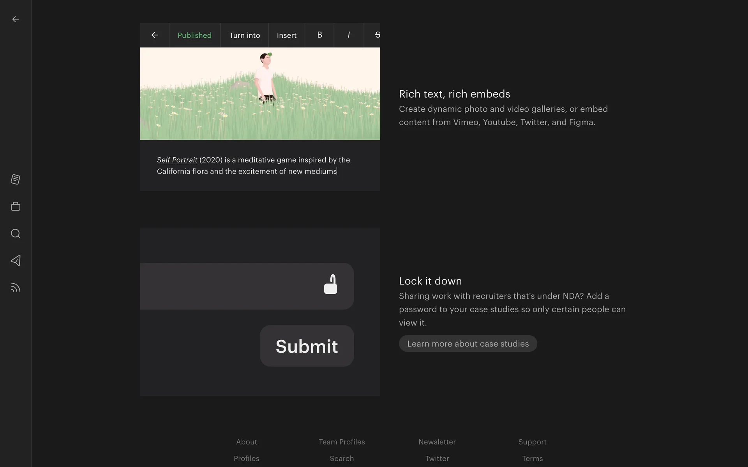Viewport: 748px width, 467px height.
Task: Click the editor toolbar back arrow
Action: (155, 35)
